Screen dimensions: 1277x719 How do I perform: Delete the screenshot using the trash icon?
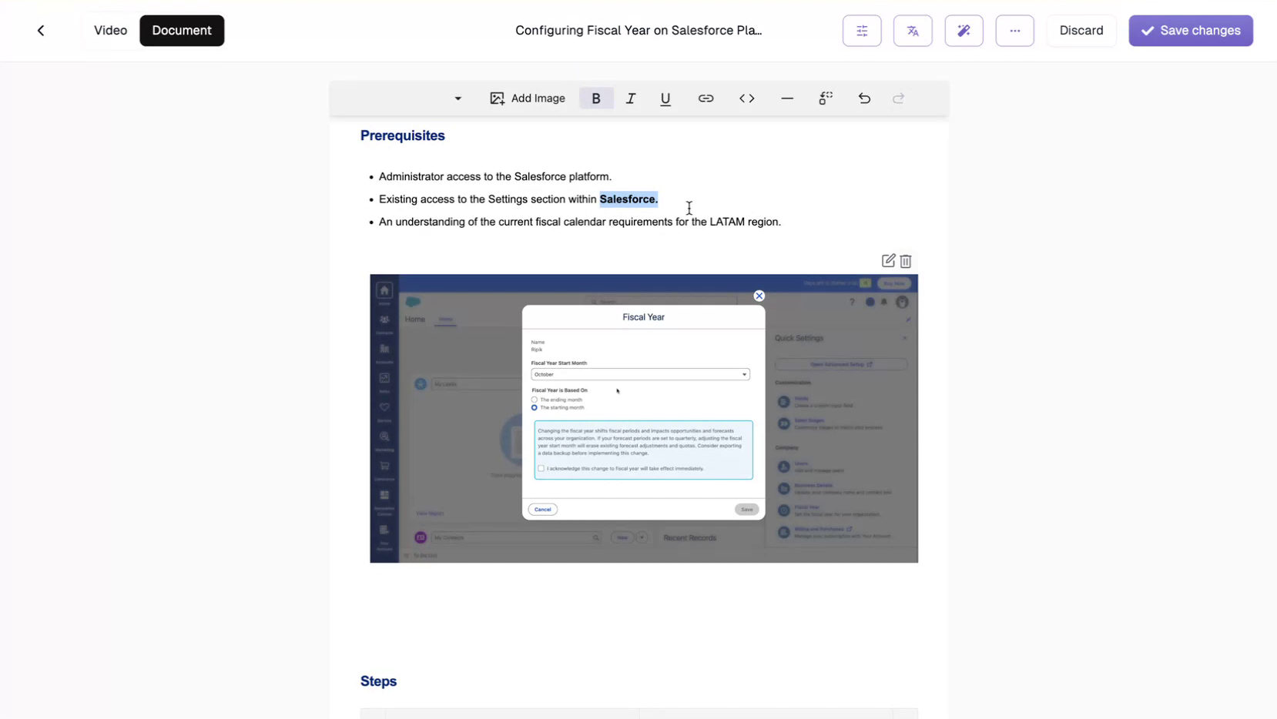[906, 261]
